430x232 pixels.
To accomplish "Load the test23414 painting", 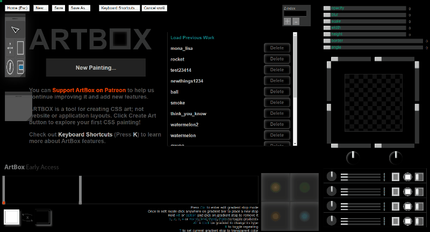I will [x=181, y=70].
